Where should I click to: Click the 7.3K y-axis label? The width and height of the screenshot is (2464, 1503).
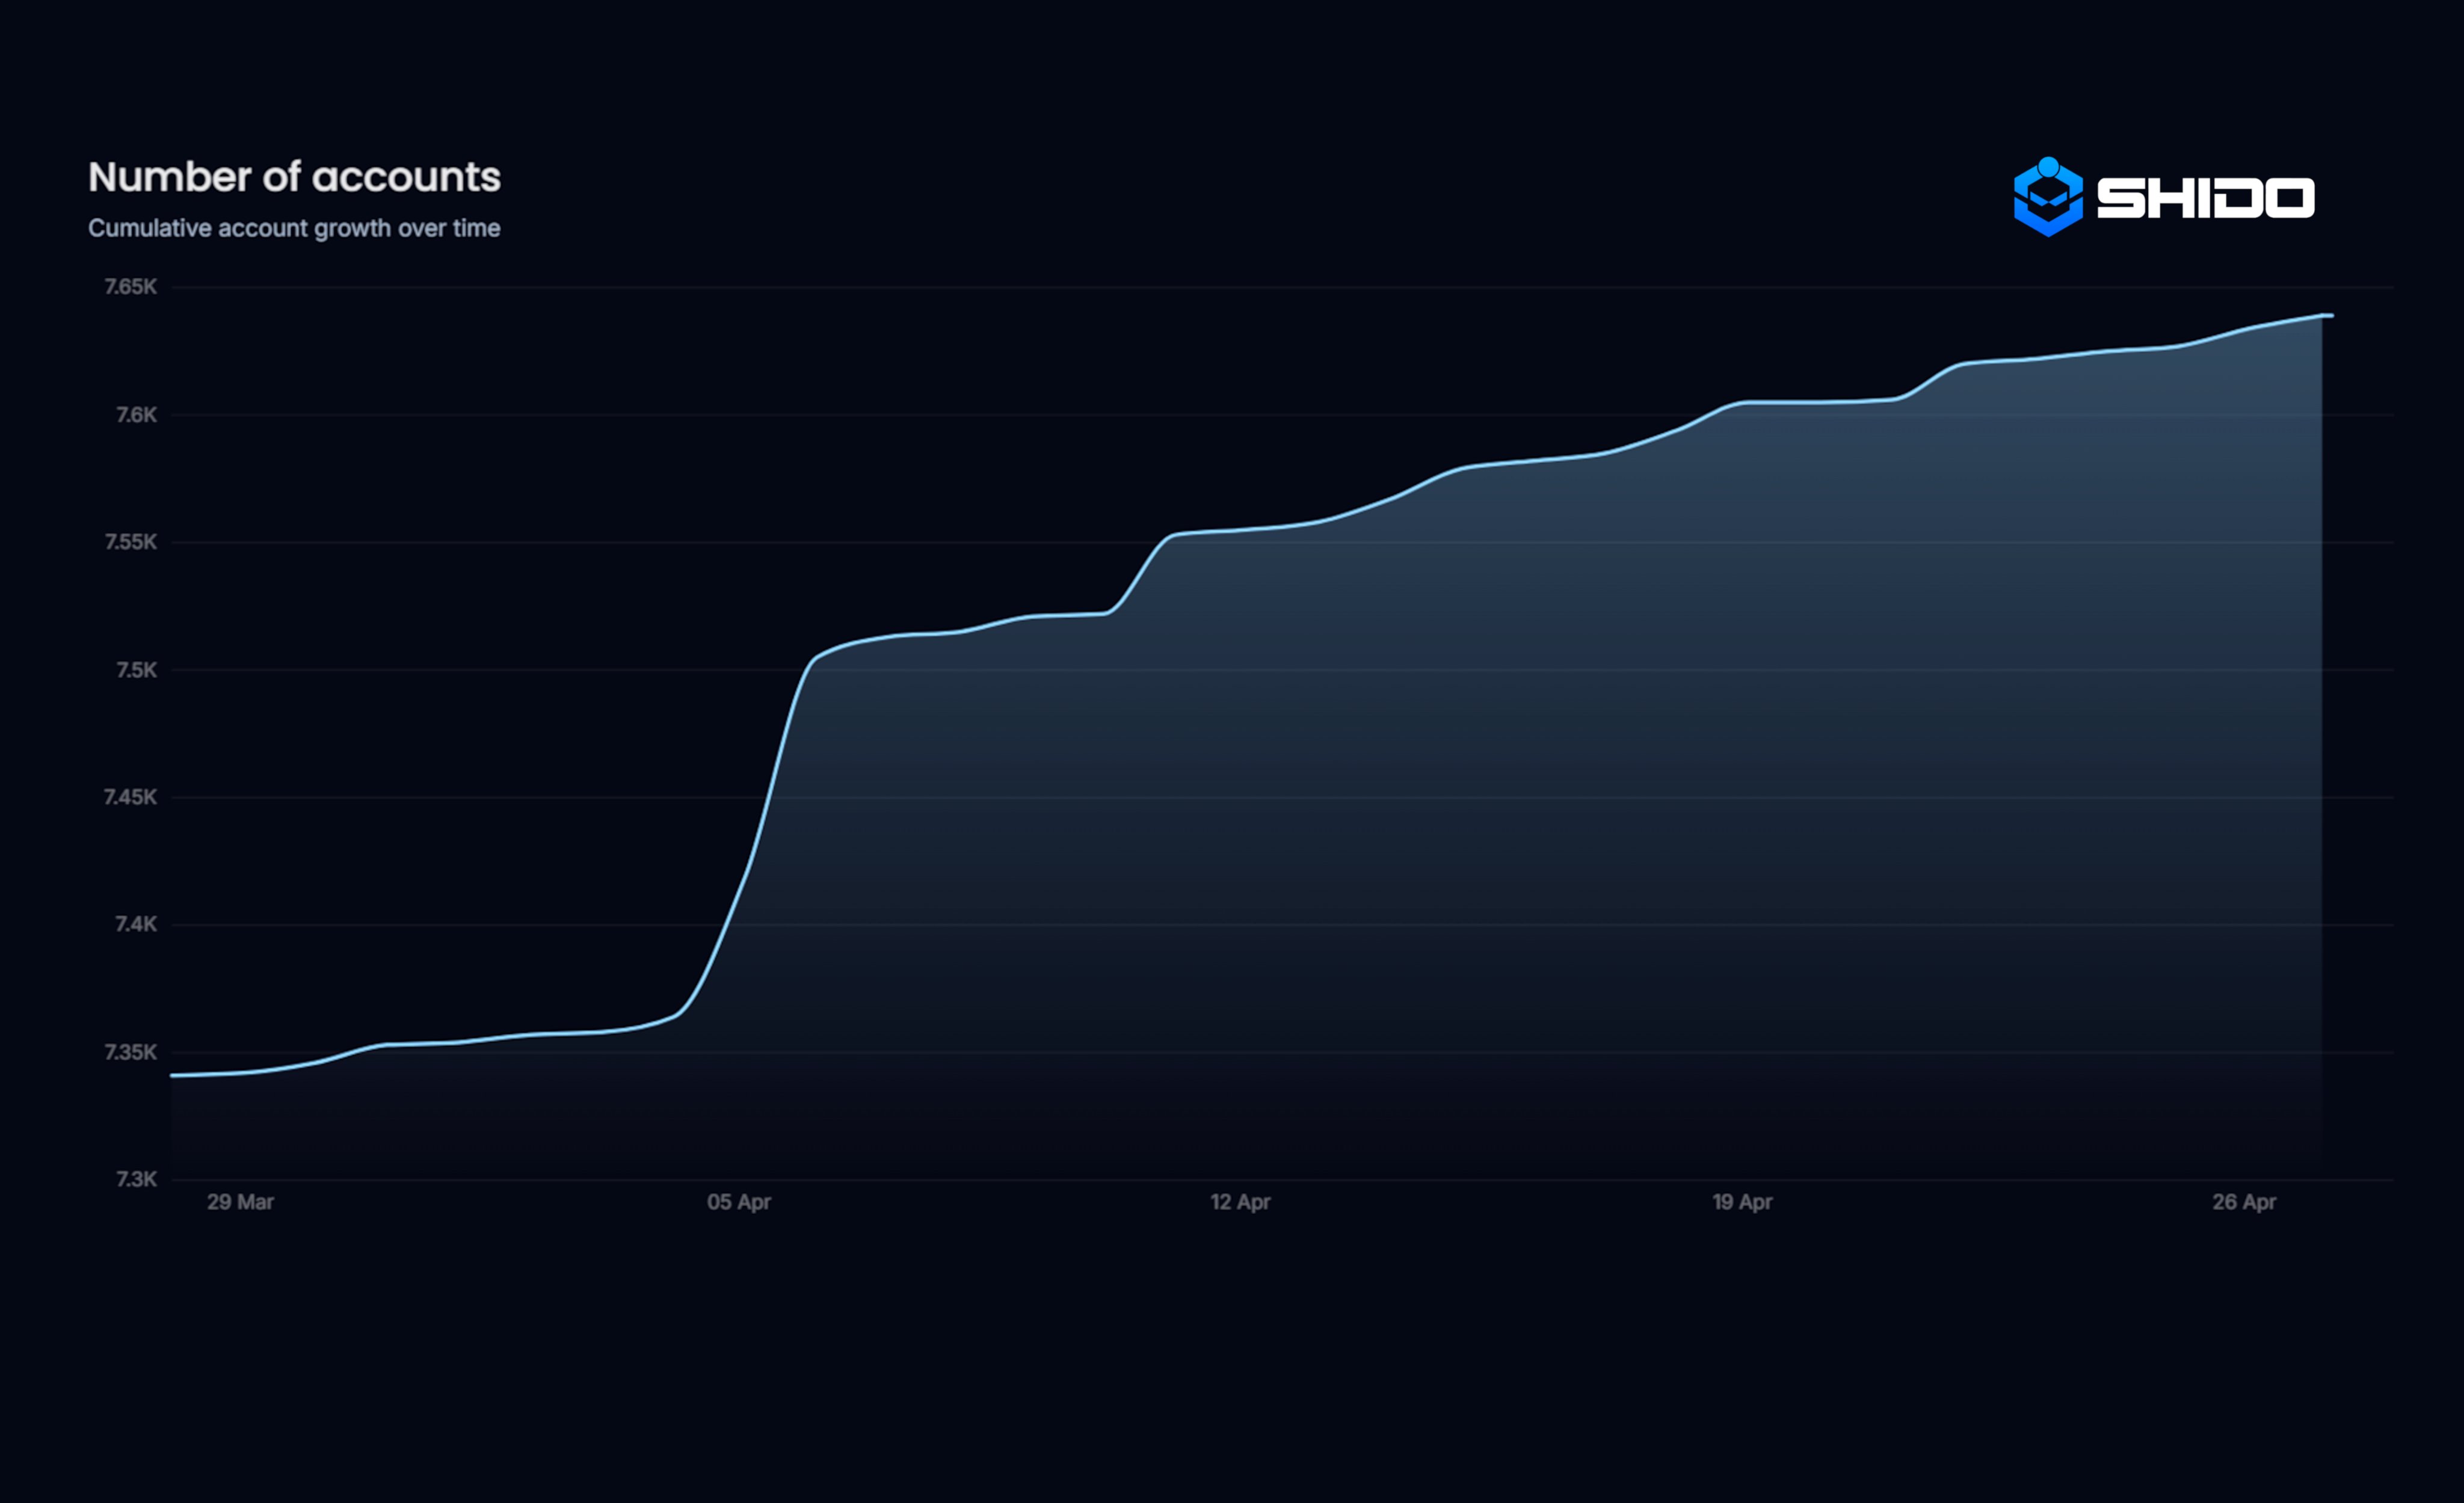click(136, 1179)
